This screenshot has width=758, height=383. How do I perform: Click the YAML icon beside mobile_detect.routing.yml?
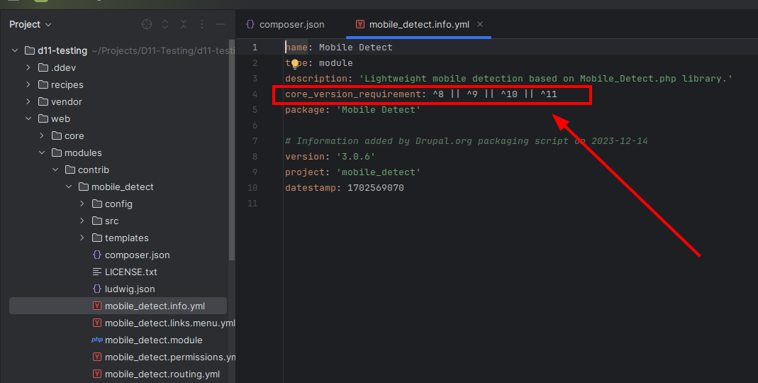pyautogui.click(x=97, y=374)
